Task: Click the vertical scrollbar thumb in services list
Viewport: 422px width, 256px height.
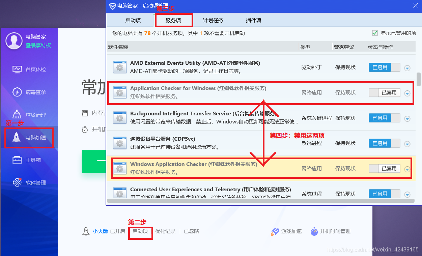Action: tap(419, 79)
